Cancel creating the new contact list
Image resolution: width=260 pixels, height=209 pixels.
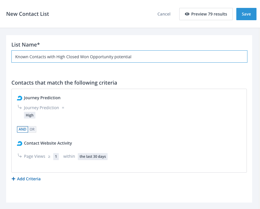click(x=164, y=14)
